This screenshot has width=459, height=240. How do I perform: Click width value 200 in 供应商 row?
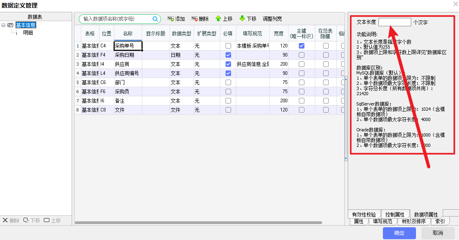[x=279, y=64]
